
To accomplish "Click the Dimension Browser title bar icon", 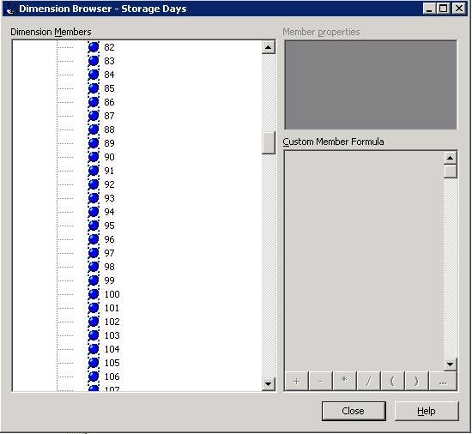I will [x=10, y=9].
